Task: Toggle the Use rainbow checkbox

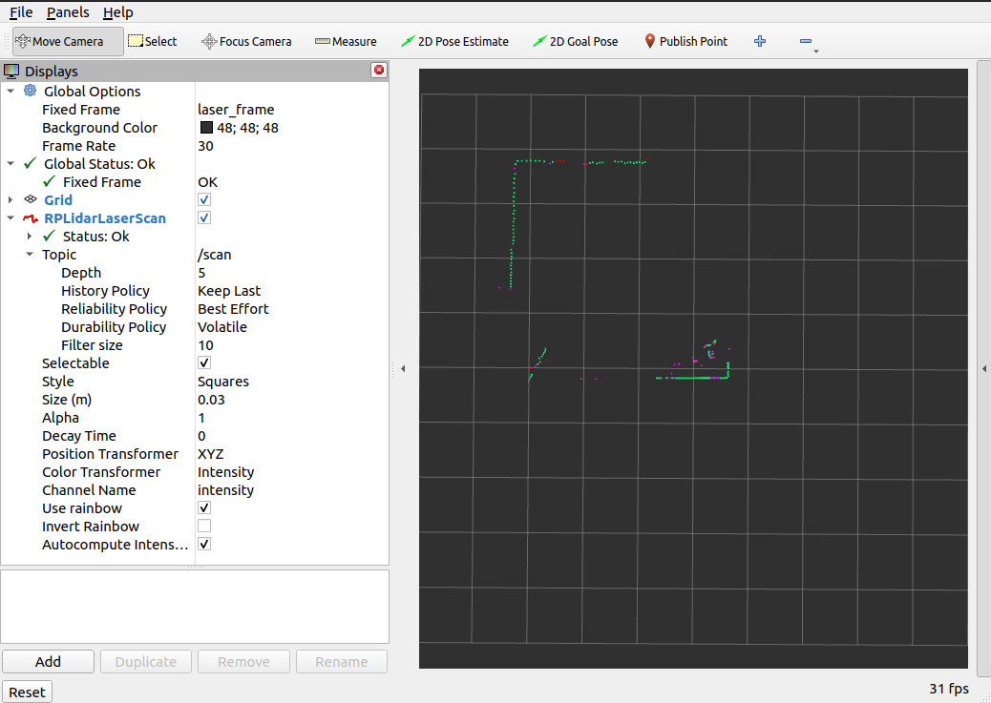Action: [204, 507]
